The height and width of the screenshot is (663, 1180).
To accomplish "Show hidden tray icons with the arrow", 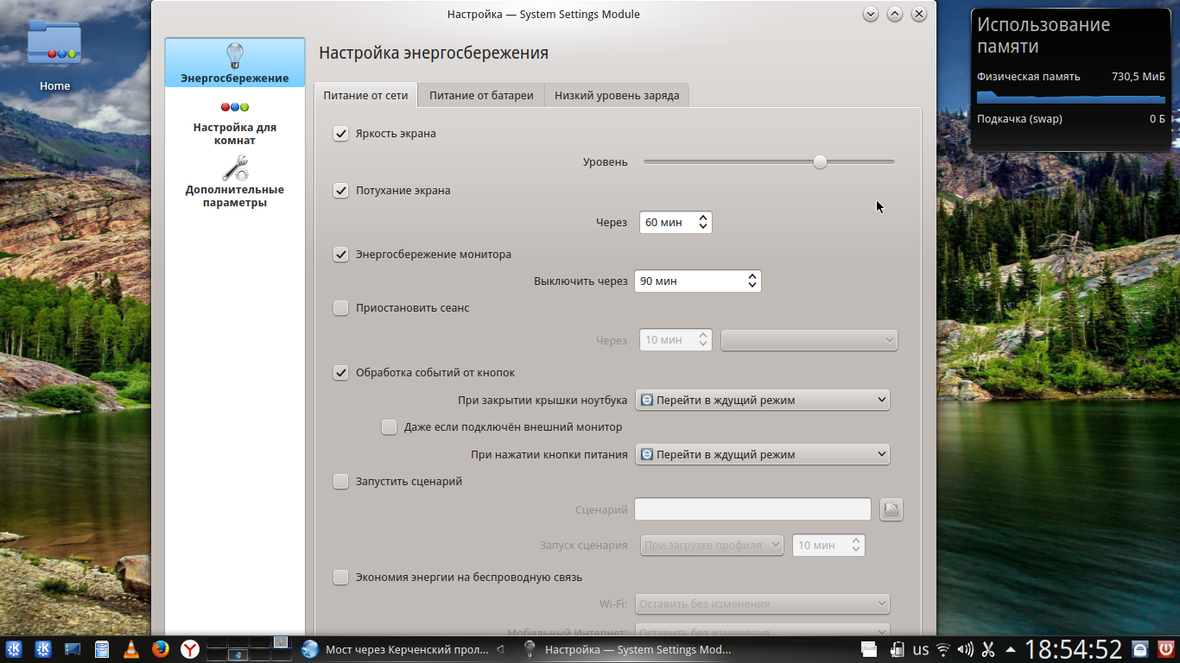I will click(1011, 649).
